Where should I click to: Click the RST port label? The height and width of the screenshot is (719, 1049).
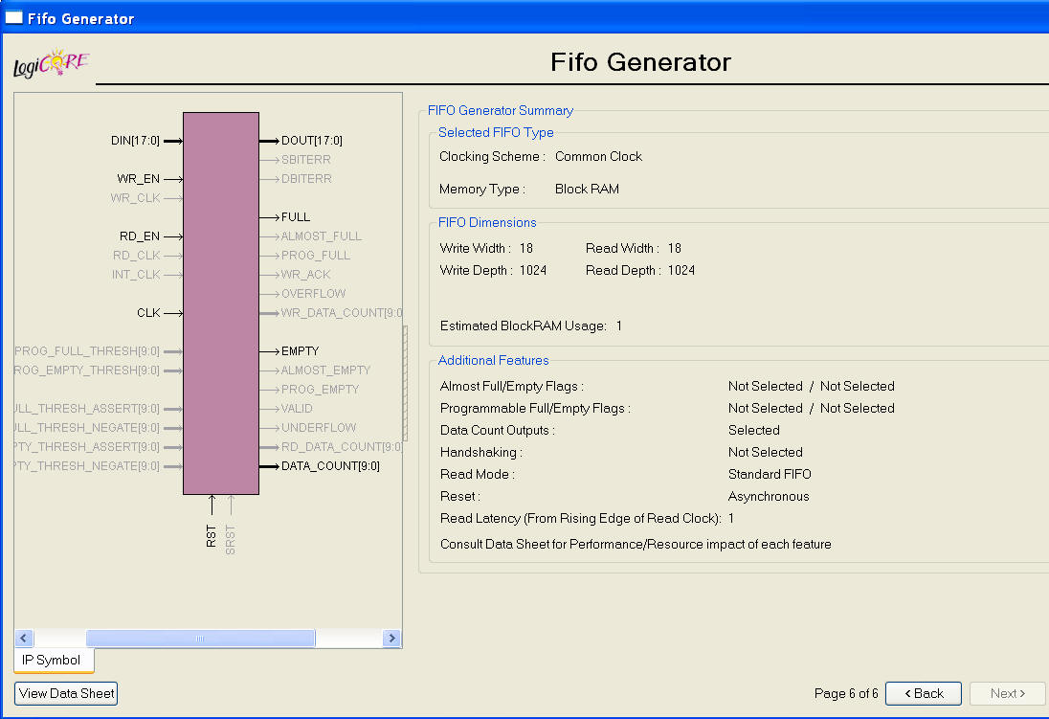tap(212, 536)
